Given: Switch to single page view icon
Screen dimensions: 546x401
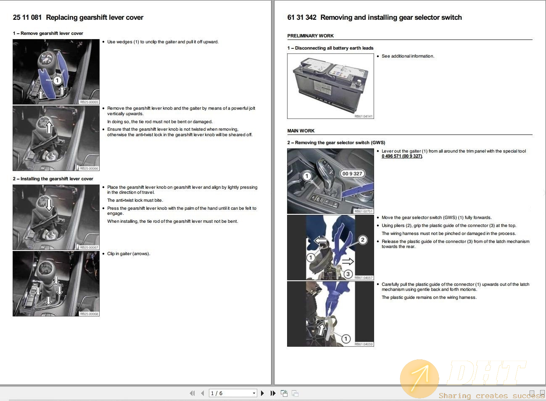Looking at the screenshot, I should (532, 393).
